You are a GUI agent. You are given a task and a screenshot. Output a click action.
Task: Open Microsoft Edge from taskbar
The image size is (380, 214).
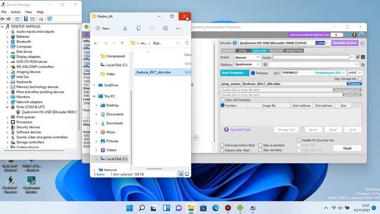216,208
